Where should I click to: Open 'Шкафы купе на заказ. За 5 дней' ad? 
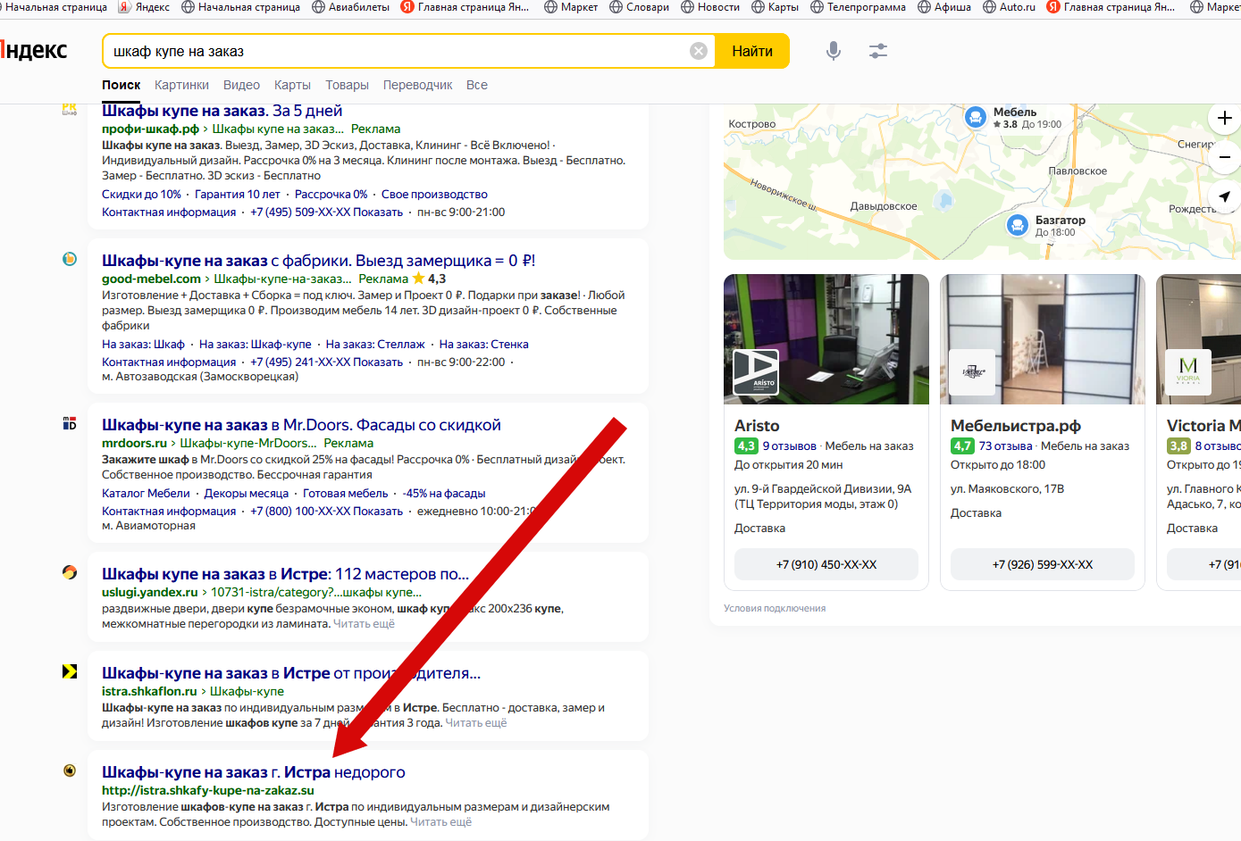pos(222,111)
